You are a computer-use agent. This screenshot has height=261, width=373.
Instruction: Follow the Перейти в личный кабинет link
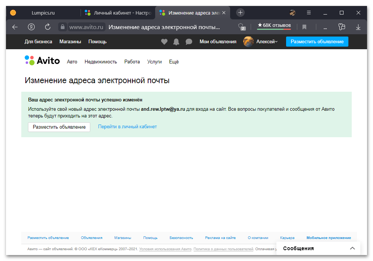tap(128, 127)
